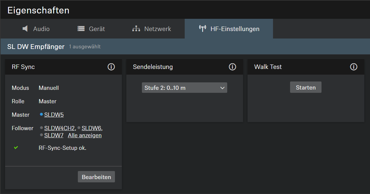Click the green checkmark beside RF-Sync-Setup ok
Viewport: 370px width, 194px height.
pyautogui.click(x=16, y=147)
